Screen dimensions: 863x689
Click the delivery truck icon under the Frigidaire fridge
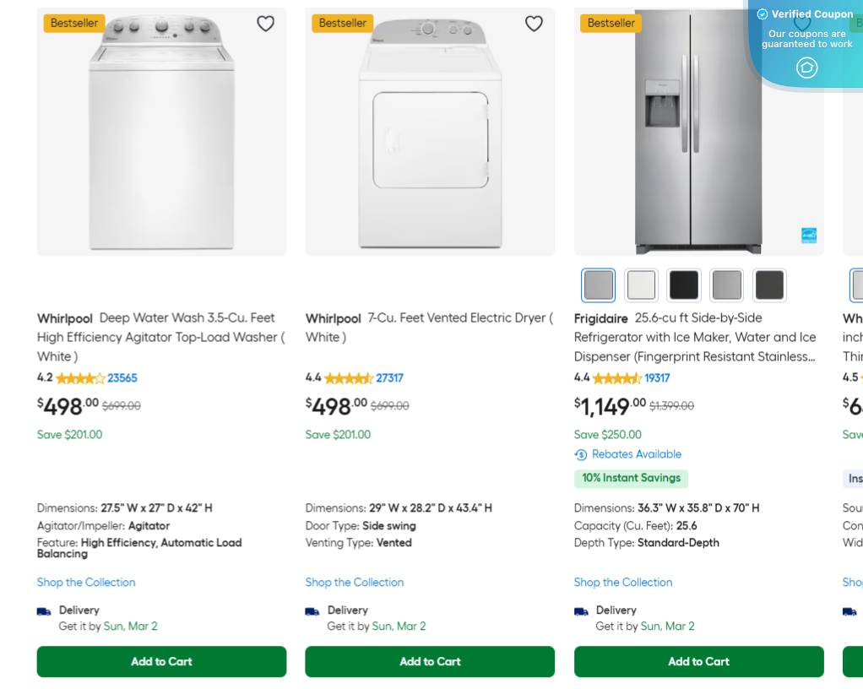pos(581,611)
